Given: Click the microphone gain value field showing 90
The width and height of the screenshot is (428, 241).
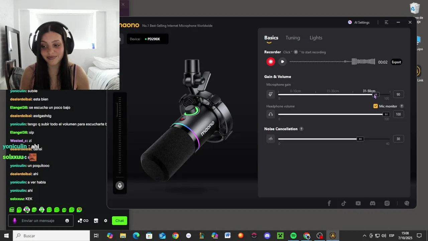Looking at the screenshot, I should tap(398, 94).
